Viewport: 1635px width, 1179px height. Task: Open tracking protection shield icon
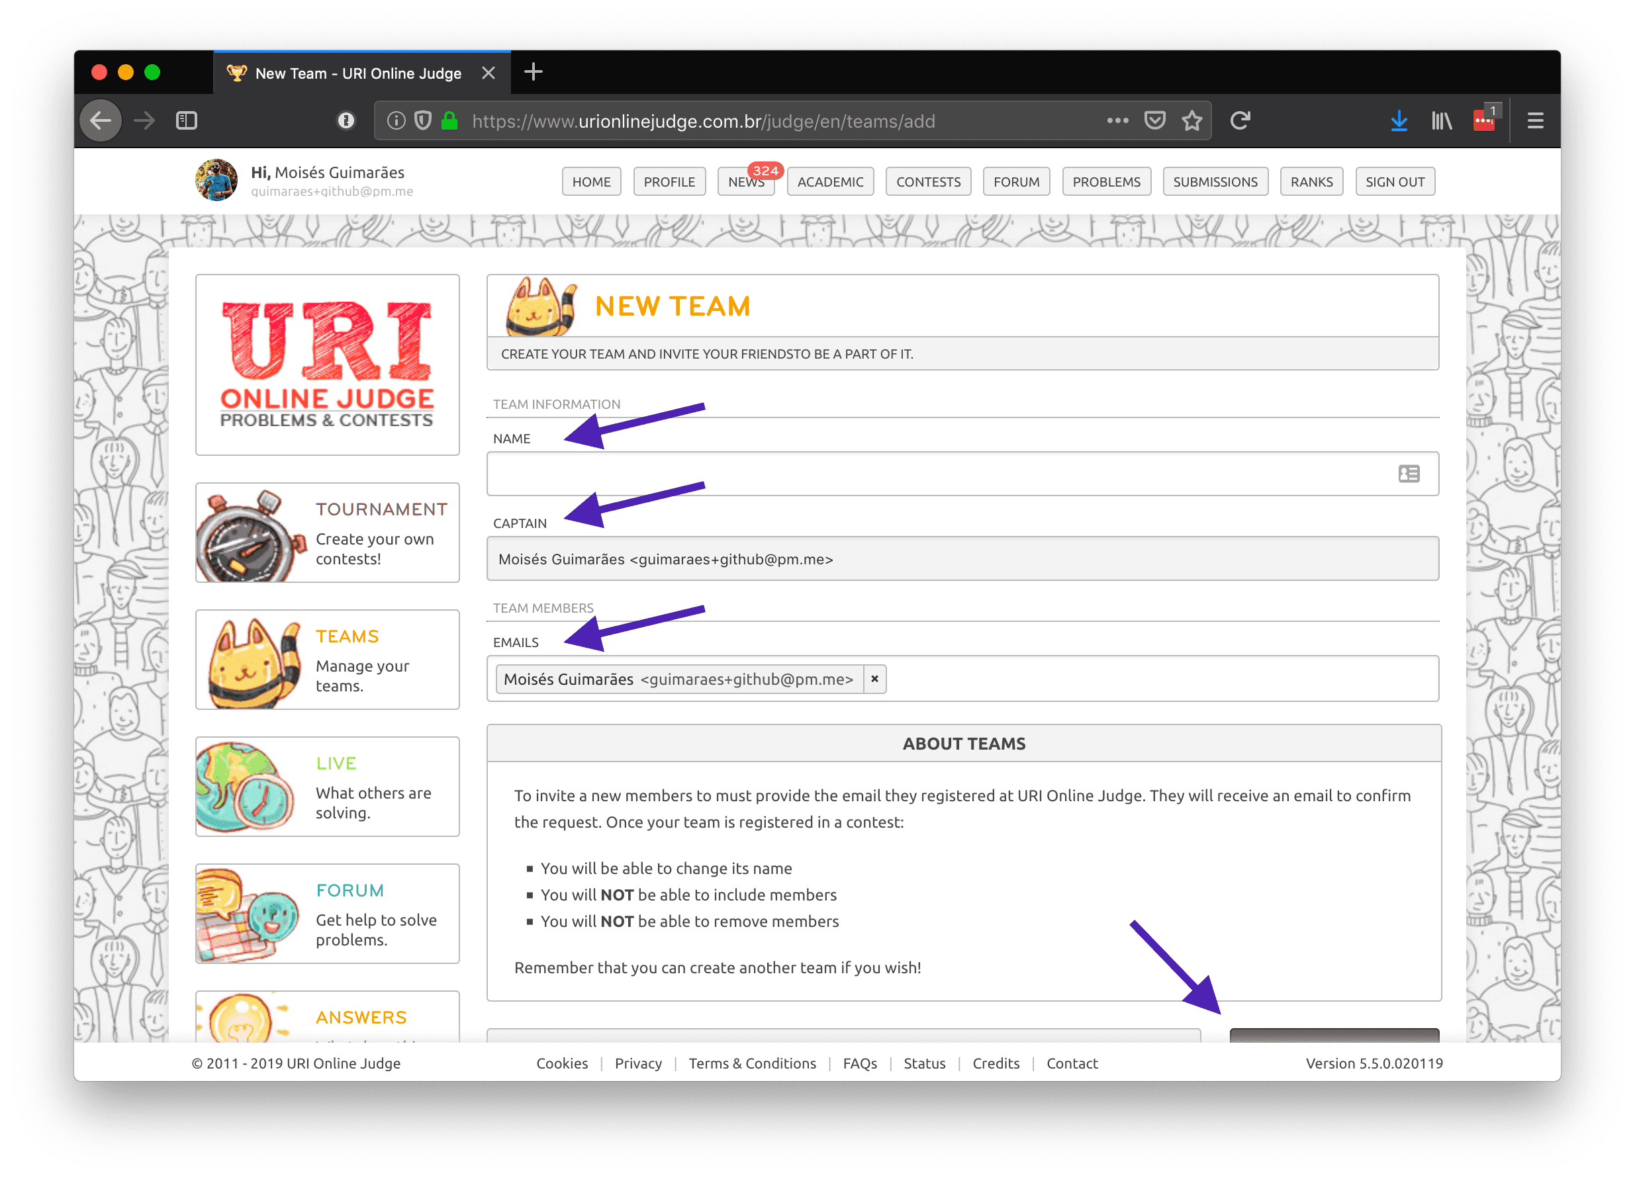coord(423,120)
